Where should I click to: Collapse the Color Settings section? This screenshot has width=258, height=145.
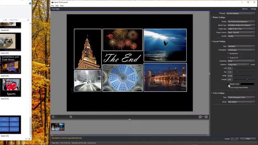click(218, 93)
